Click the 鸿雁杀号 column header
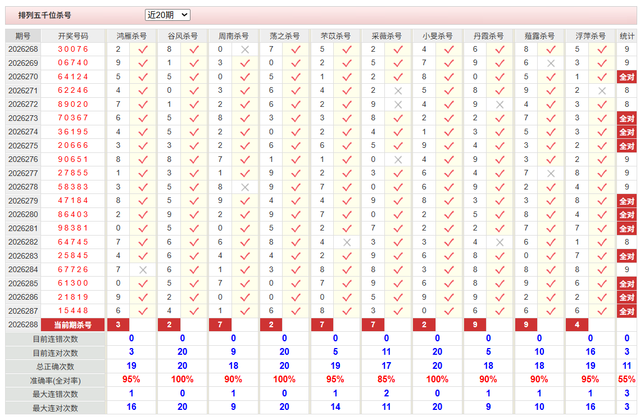Viewport: 640px width, 420px height. point(131,36)
